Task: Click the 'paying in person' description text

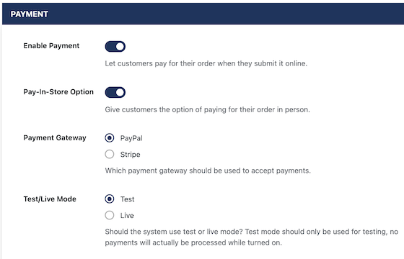Action: tap(208, 109)
